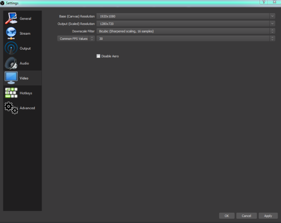Click the Stream globe icon
This screenshot has width=281, height=223.
tap(11, 33)
